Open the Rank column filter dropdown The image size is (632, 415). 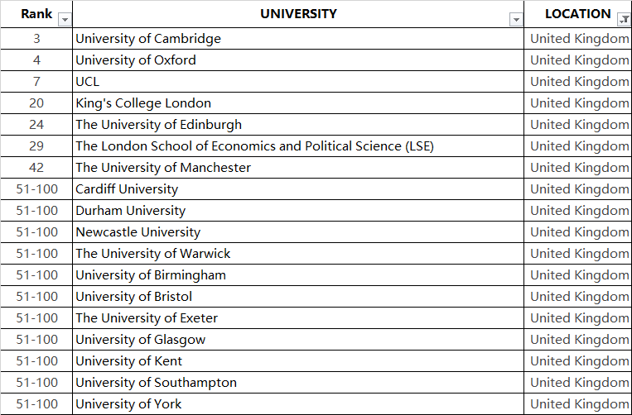tap(65, 20)
